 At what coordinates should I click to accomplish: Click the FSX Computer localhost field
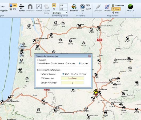pos(72,78)
